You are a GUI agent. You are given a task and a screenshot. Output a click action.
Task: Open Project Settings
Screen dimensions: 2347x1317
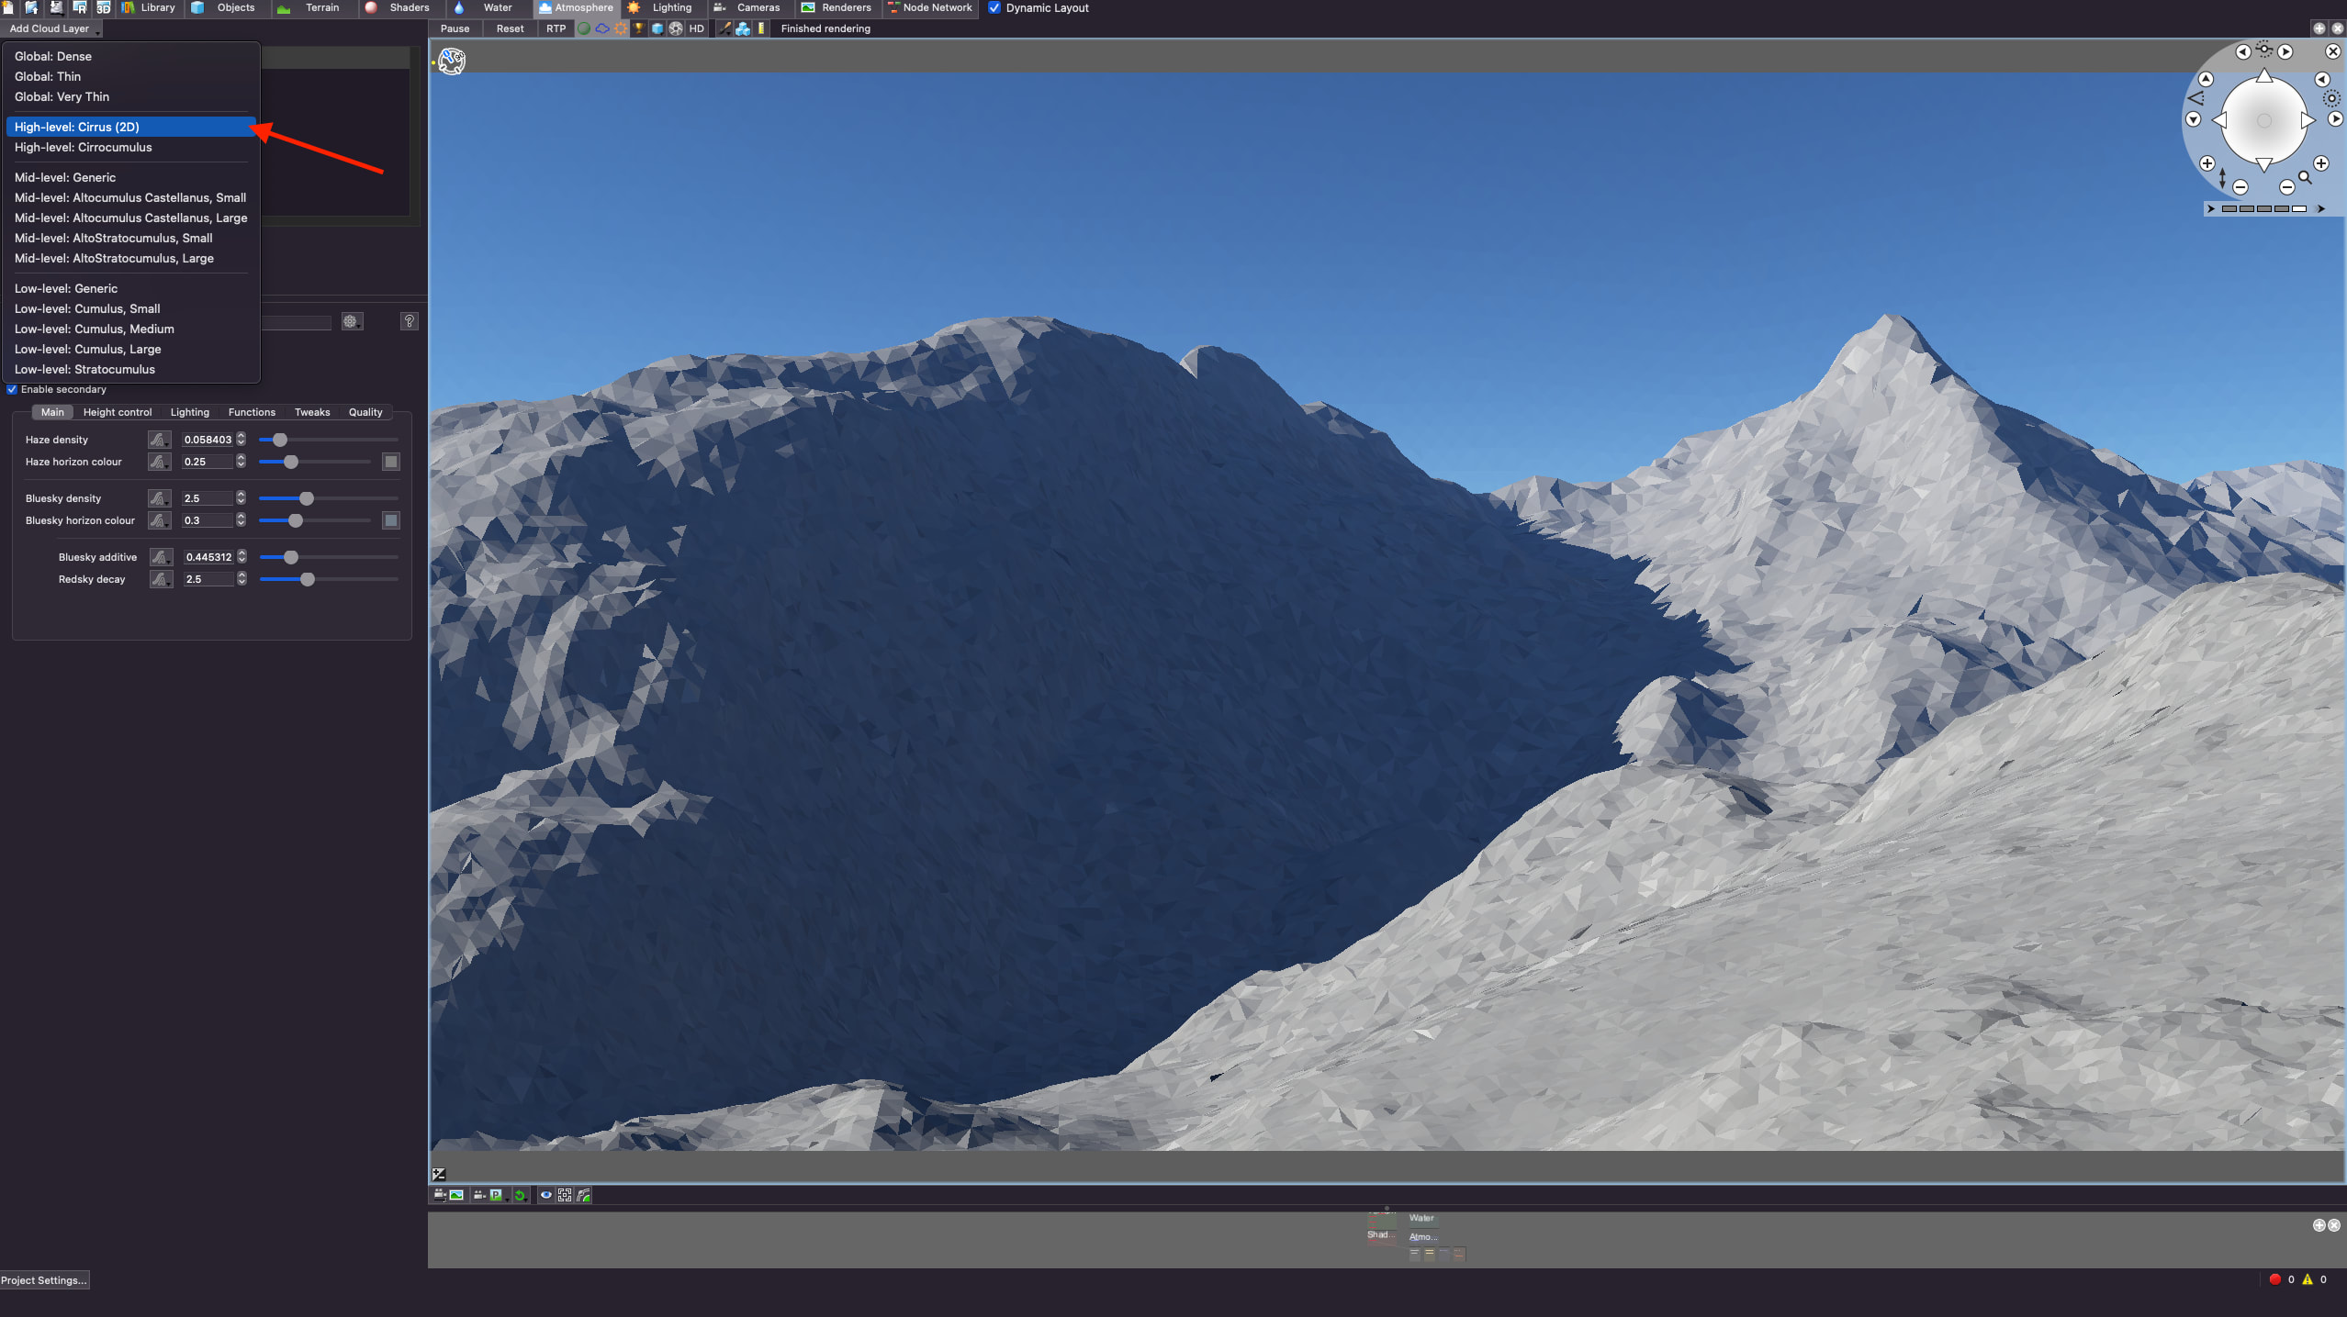[44, 1279]
